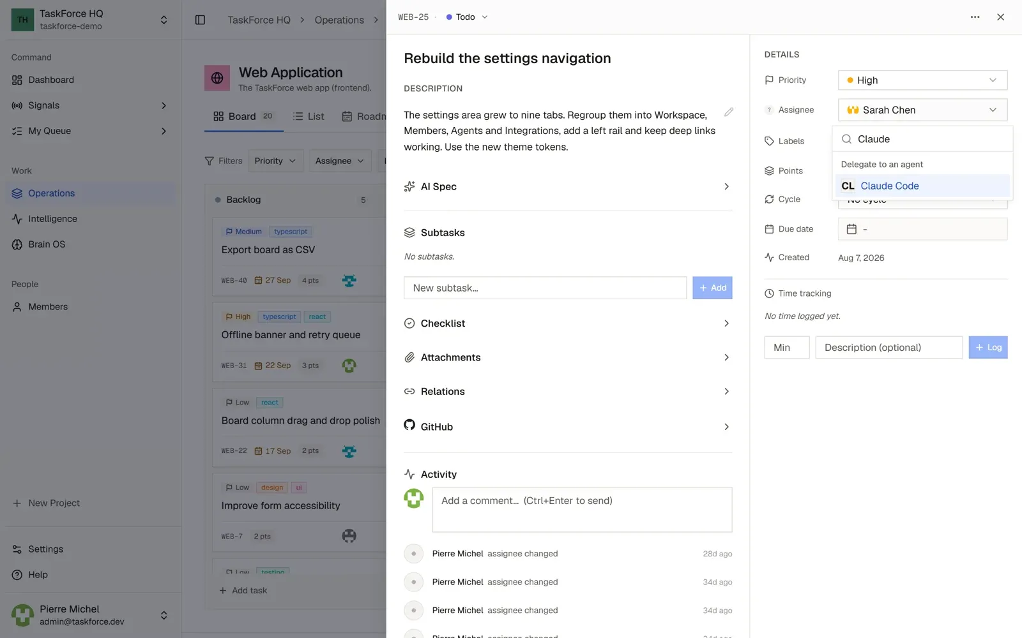1022x638 pixels.
Task: Open Settings in the sidebar
Action: click(x=89, y=549)
